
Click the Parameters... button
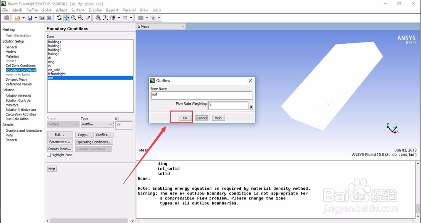tap(60, 142)
